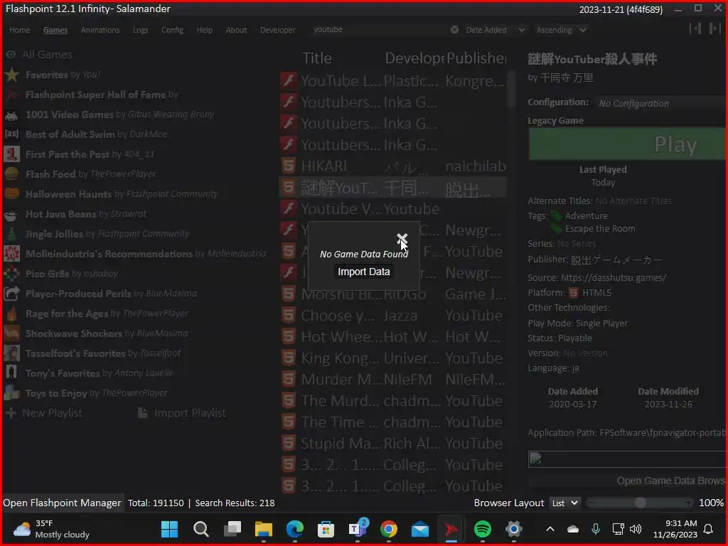Viewport: 728px width, 546px height.
Task: Click the Hot Java Beans cup icon
Action: point(11,214)
